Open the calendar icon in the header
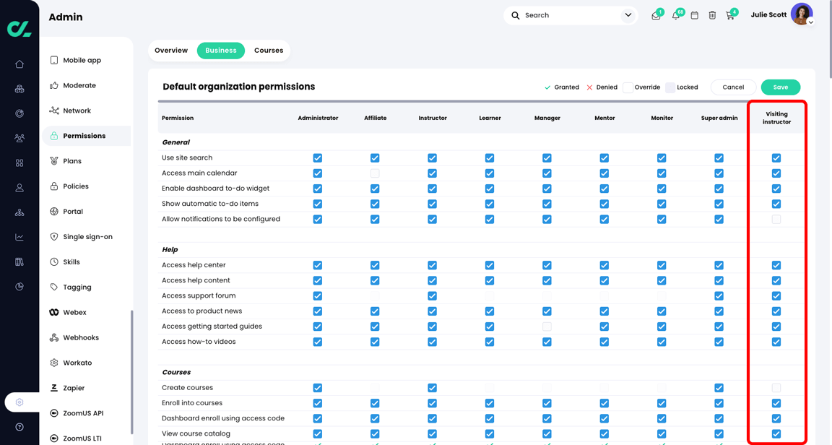 [x=694, y=14]
